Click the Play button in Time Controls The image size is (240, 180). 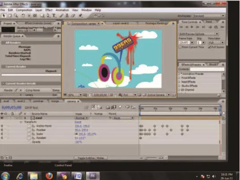click(x=192, y=27)
